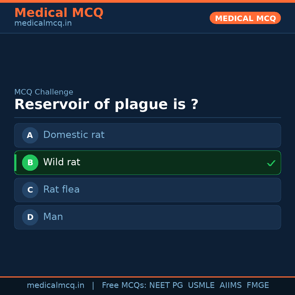Select the Rat flea answer option
The image size is (295, 295).
pos(147,190)
